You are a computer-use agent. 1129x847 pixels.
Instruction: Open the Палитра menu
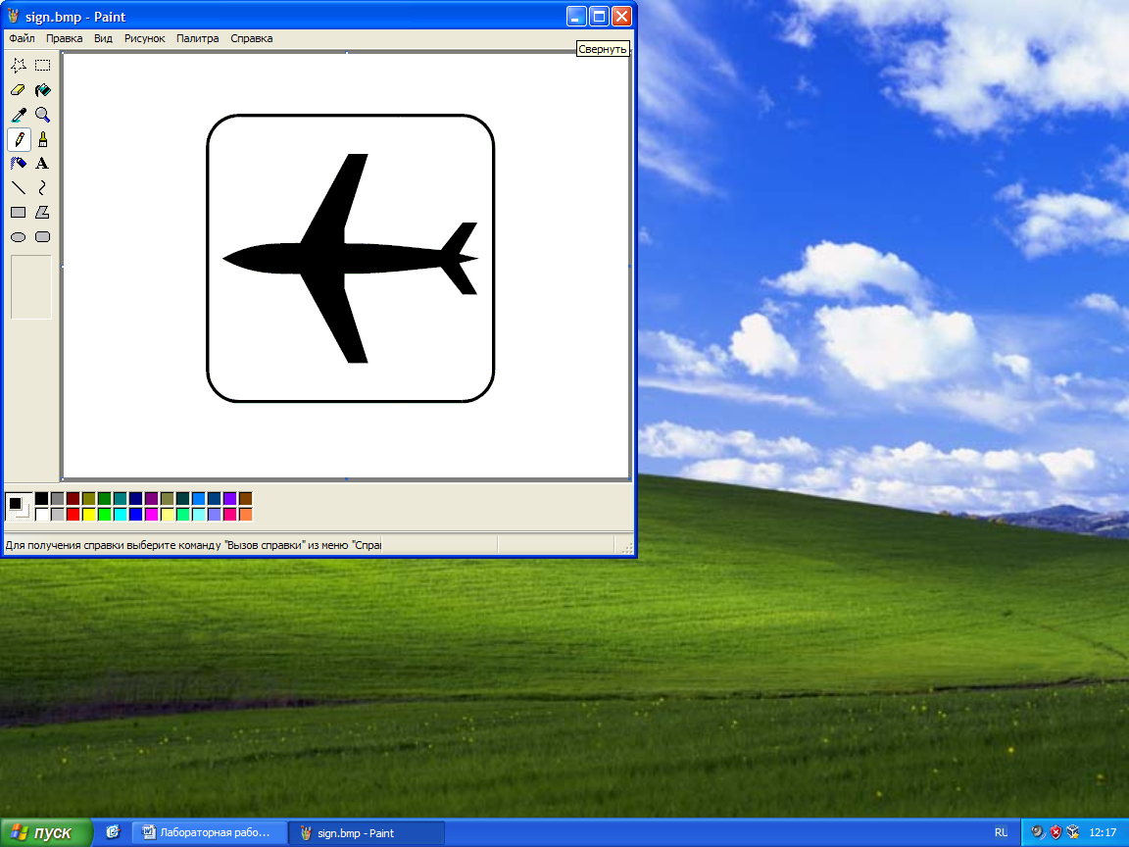[197, 38]
